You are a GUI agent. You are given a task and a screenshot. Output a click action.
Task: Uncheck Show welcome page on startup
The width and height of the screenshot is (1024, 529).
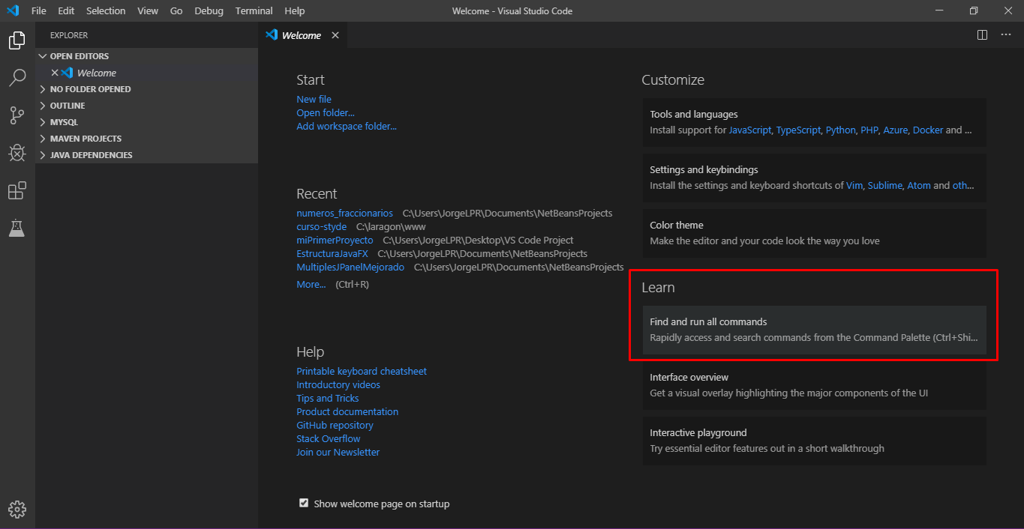click(x=303, y=503)
